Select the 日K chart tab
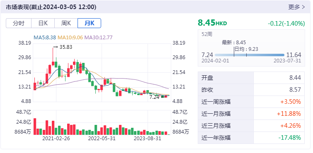Screen dimensions: 313x153 [43, 23]
